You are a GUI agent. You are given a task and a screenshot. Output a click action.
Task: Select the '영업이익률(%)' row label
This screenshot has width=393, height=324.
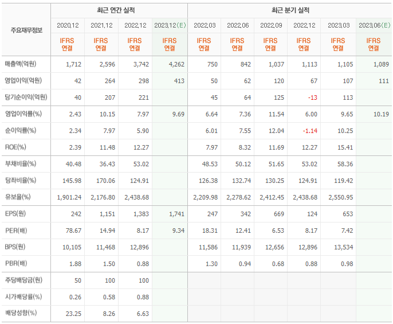[x=23, y=114]
